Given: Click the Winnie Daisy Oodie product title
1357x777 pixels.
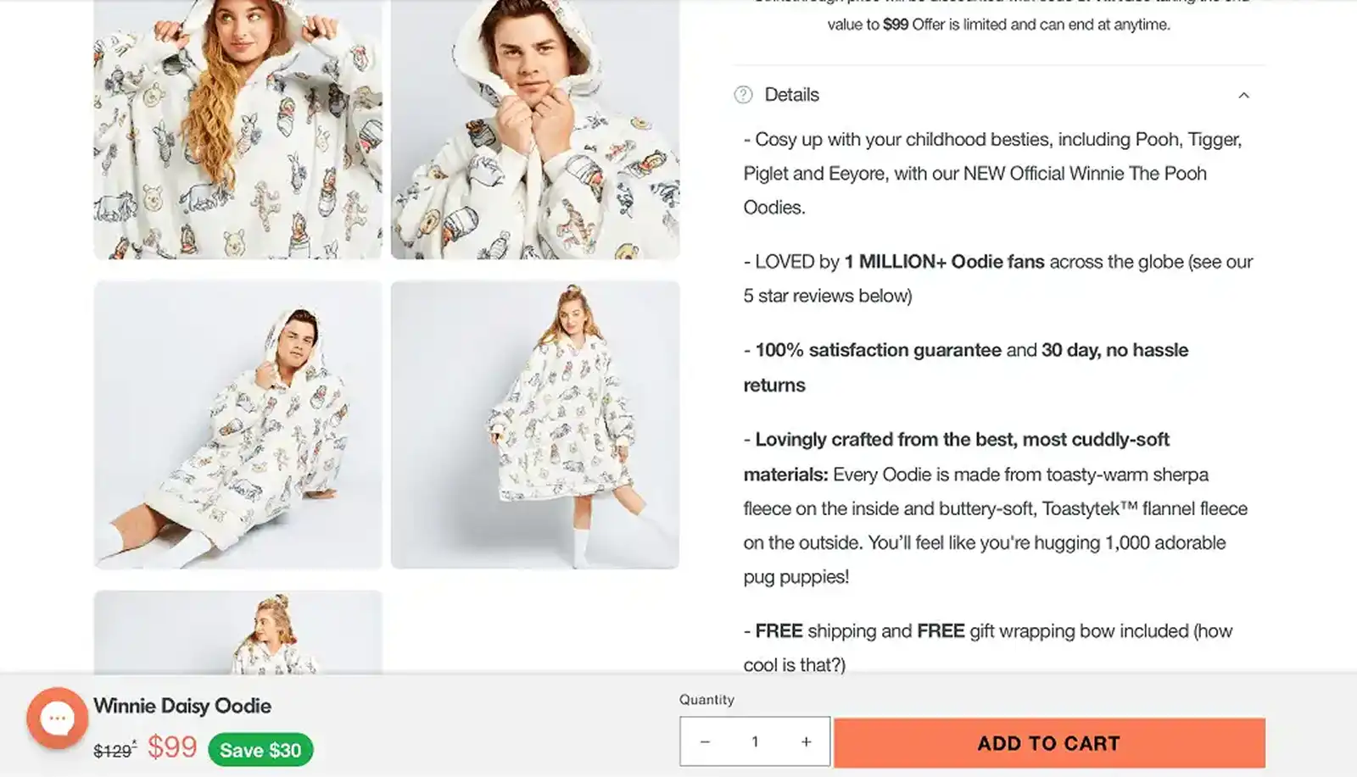Looking at the screenshot, I should tap(181, 706).
